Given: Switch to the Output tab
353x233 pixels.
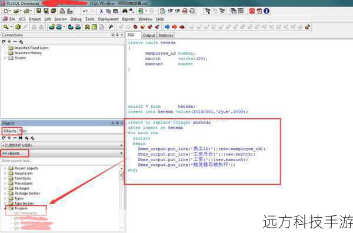Looking at the screenshot, I should [x=149, y=35].
